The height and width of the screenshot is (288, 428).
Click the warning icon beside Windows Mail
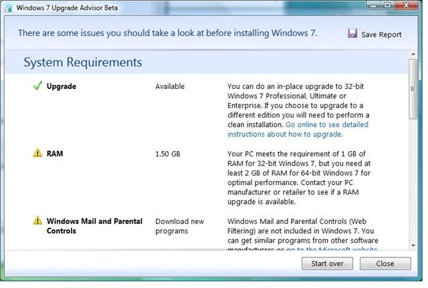37,221
